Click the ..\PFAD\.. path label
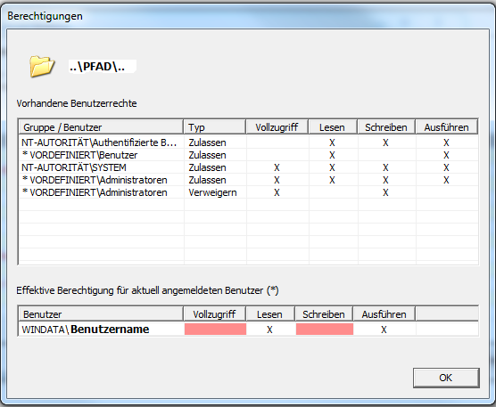This screenshot has height=407, width=496. coord(97,66)
